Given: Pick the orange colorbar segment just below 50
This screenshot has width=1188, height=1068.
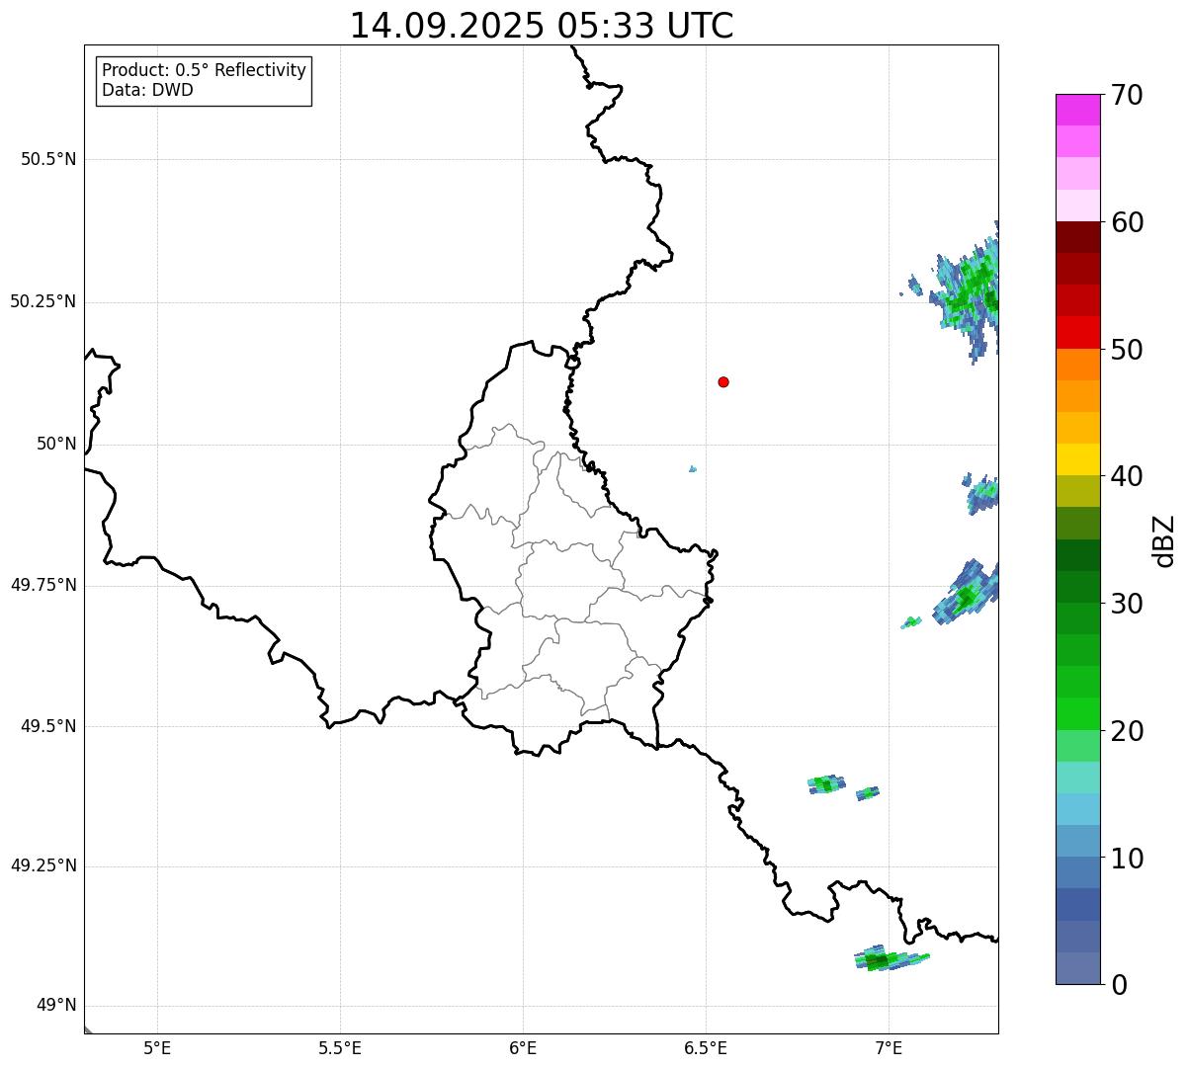Looking at the screenshot, I should (x=1077, y=365).
